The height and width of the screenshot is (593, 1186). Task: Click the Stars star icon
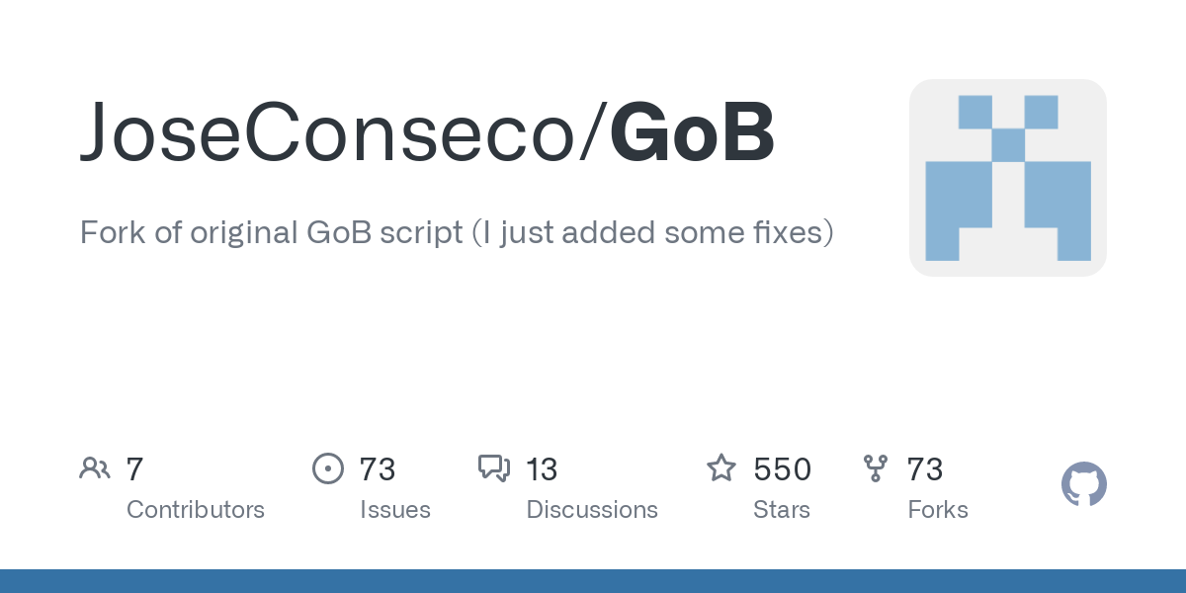pos(721,468)
